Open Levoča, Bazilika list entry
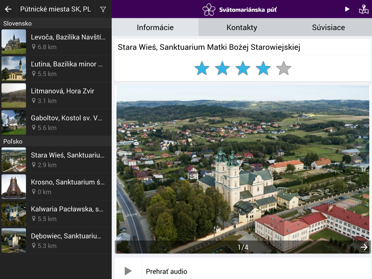 tap(56, 42)
